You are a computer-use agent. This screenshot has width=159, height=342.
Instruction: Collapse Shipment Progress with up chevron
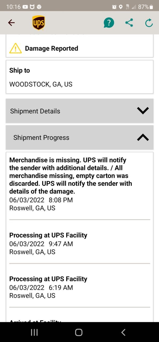tap(143, 137)
